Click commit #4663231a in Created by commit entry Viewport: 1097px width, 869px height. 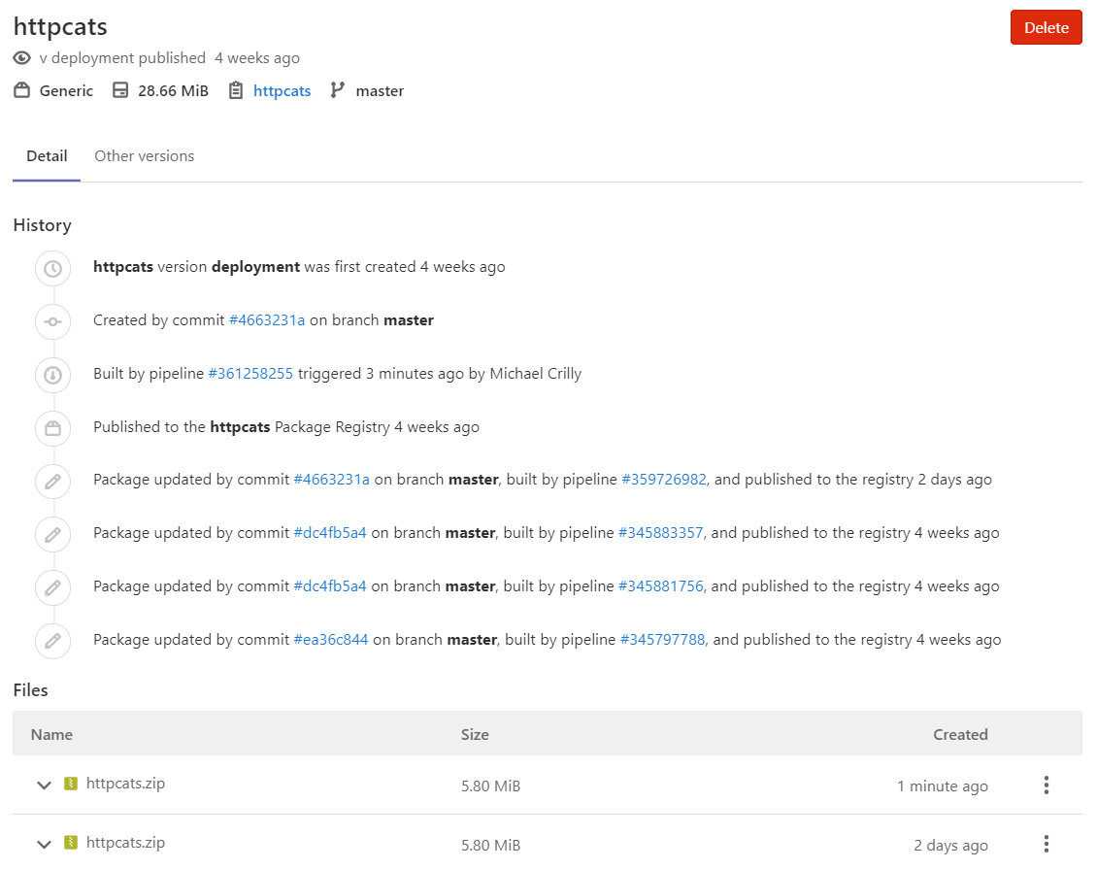pos(267,320)
